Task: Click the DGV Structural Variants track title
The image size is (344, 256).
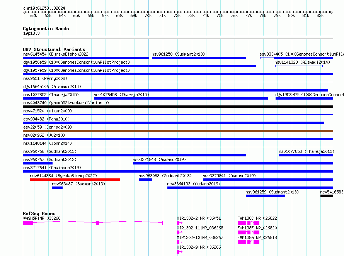Action: [54, 49]
